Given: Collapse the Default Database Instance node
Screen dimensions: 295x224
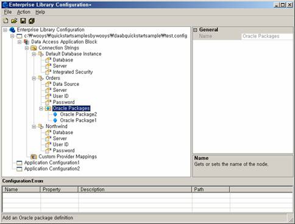Looking at the screenshot, I should [34, 54].
